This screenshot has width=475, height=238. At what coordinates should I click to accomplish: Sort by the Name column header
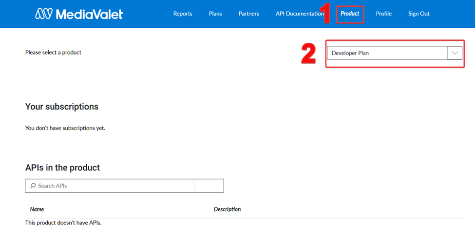click(37, 209)
